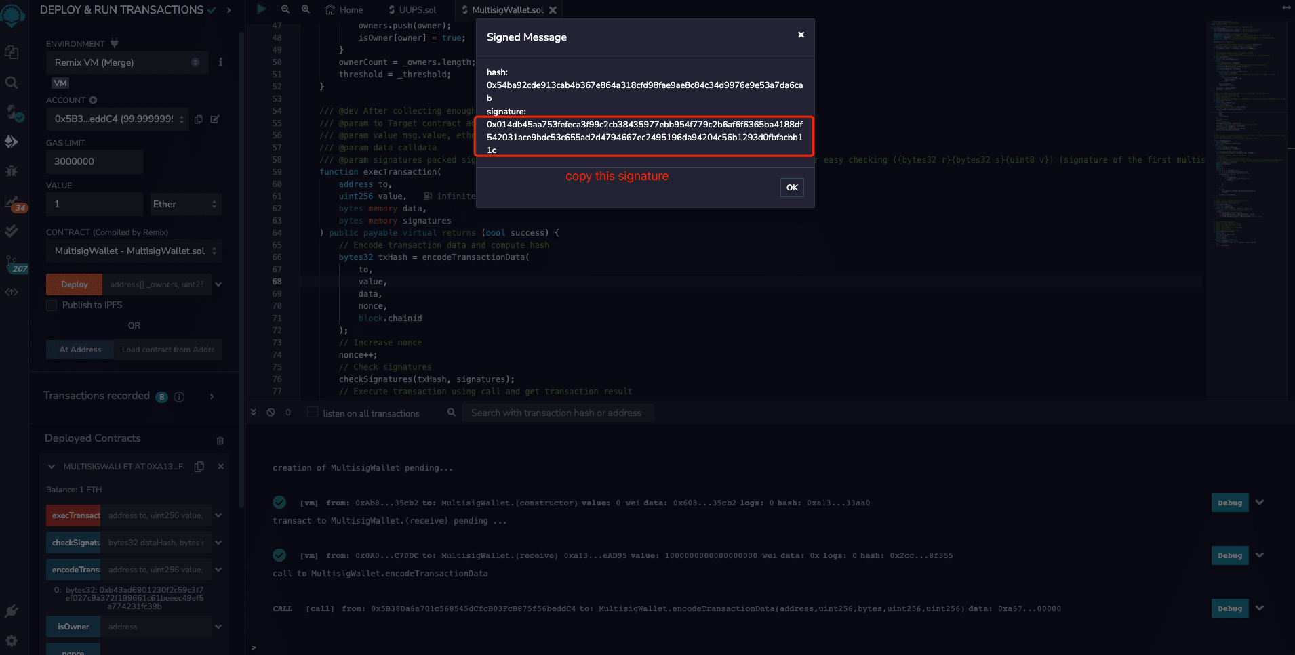
Task: Expand Transactions recorded section
Action: click(x=212, y=396)
